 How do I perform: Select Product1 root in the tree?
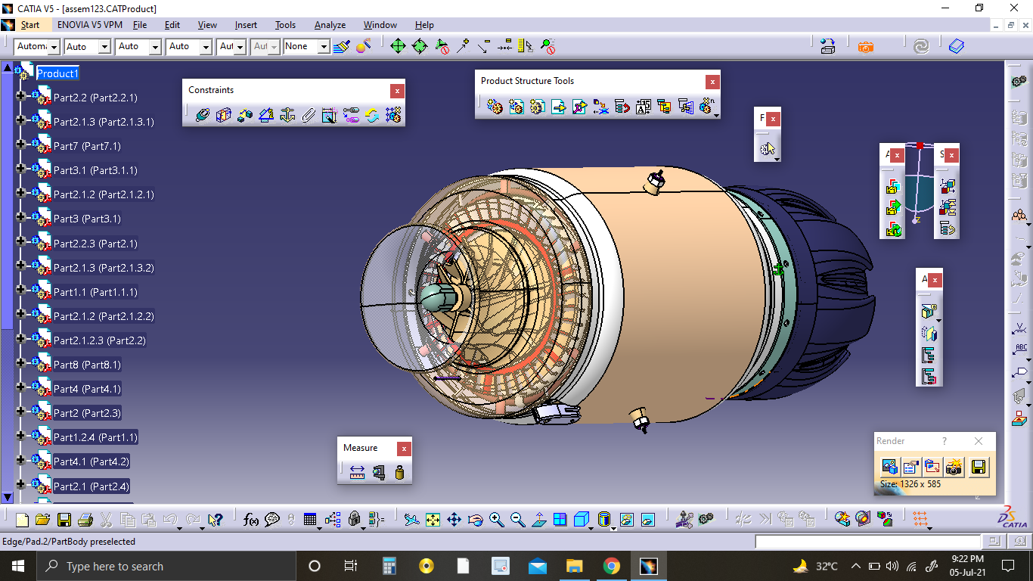tap(57, 73)
